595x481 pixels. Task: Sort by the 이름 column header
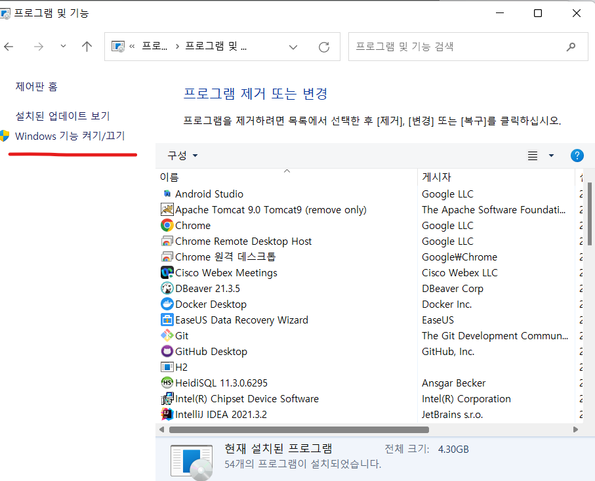(x=169, y=177)
